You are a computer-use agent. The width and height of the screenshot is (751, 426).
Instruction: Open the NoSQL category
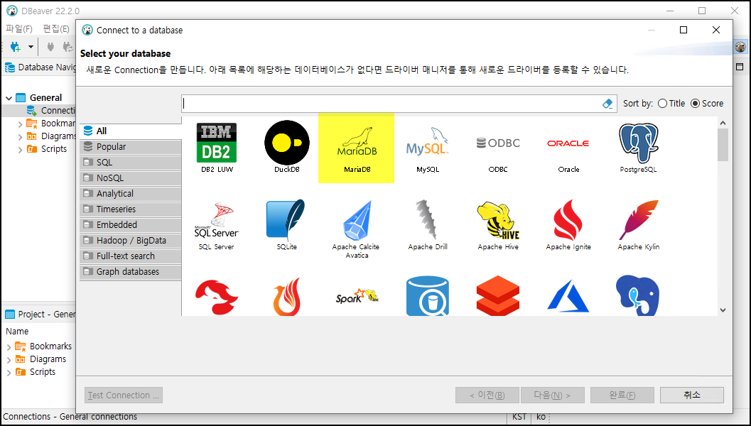coord(130,178)
